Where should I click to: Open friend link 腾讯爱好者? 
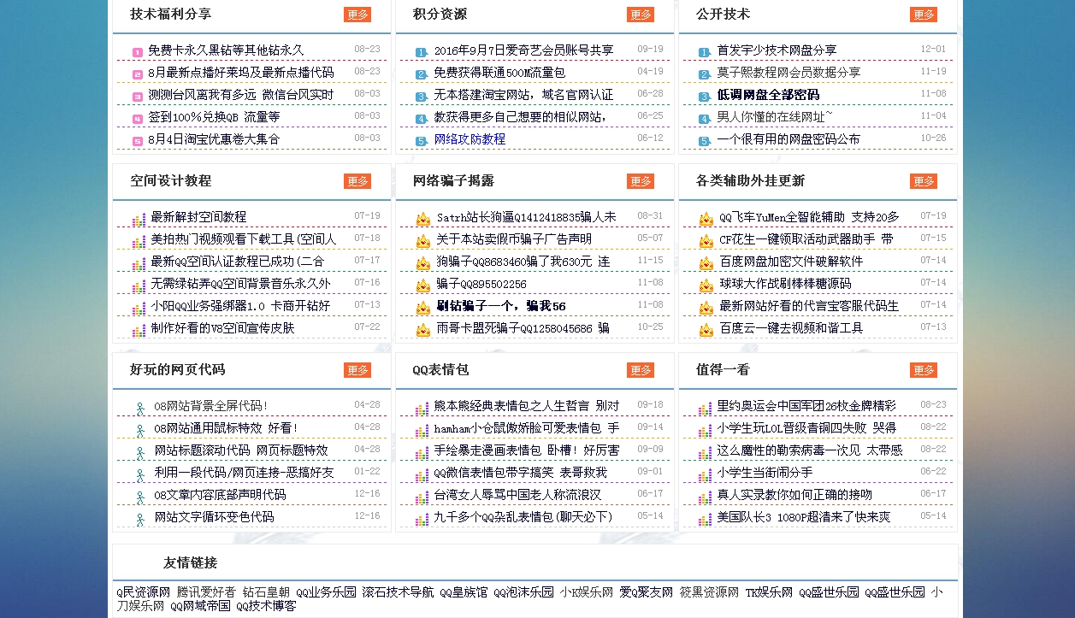[206, 592]
